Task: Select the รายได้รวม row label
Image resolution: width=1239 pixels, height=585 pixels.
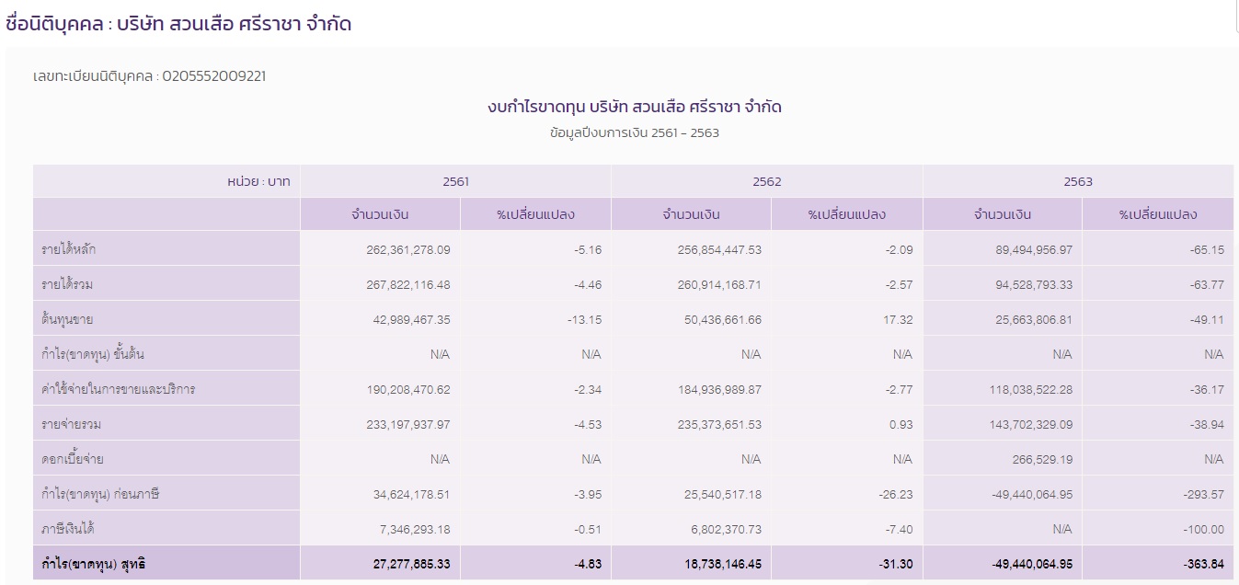Action: coord(66,283)
